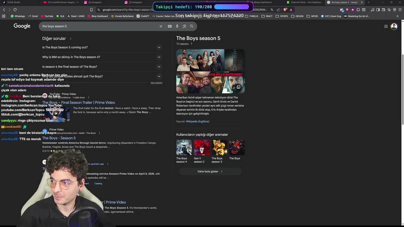404x227 pixels.
Task: Open the Google apps grid
Action: [386, 26]
